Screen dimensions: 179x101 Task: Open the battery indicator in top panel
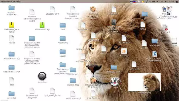point(158,2)
